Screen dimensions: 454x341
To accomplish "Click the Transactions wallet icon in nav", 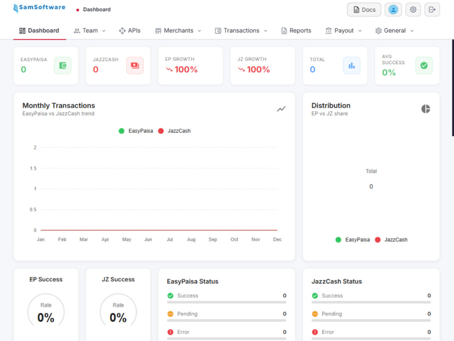I will pyautogui.click(x=218, y=31).
